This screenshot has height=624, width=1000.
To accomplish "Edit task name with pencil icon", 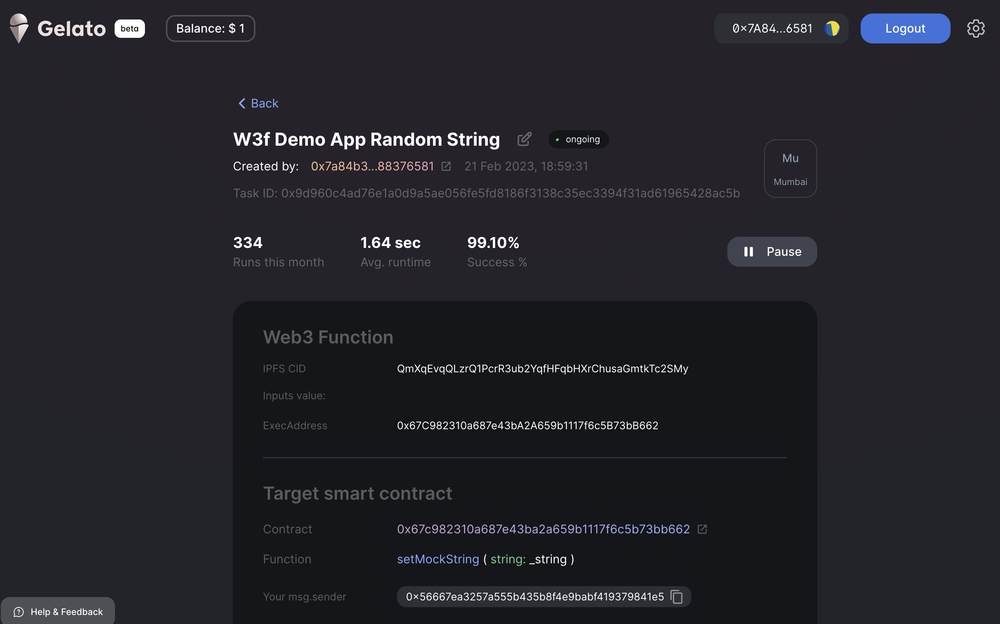I will tap(524, 139).
